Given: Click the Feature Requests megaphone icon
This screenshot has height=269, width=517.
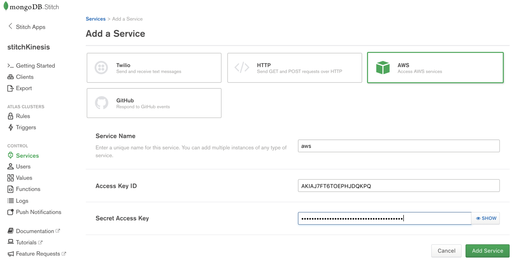Looking at the screenshot, I should tap(10, 254).
